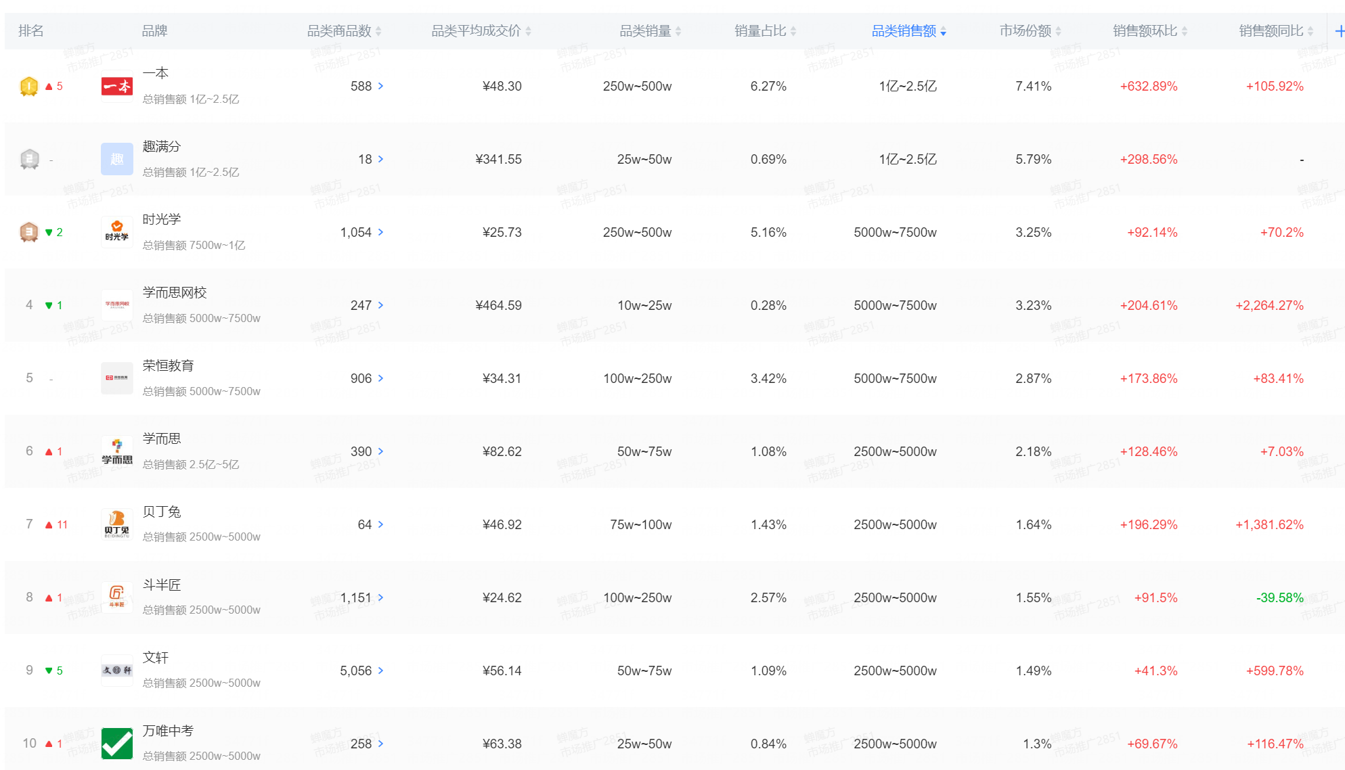
Task: Open the 荣恒教育 brand name link
Action: tap(168, 365)
